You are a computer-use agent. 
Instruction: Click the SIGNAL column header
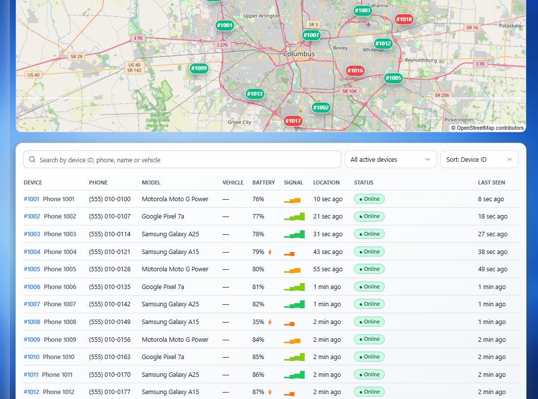[293, 182]
